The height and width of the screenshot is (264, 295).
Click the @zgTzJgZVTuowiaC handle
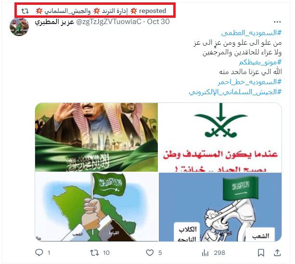click(109, 22)
